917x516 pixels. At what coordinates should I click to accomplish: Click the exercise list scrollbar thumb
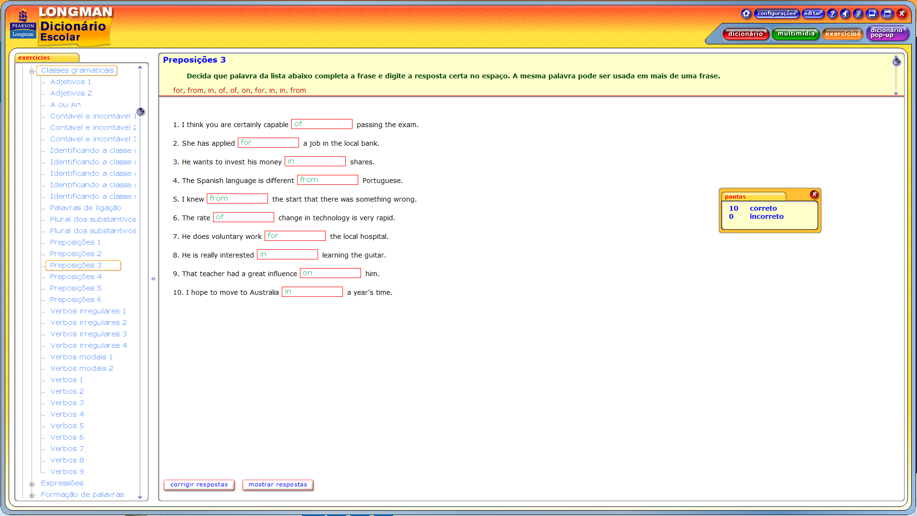(140, 112)
